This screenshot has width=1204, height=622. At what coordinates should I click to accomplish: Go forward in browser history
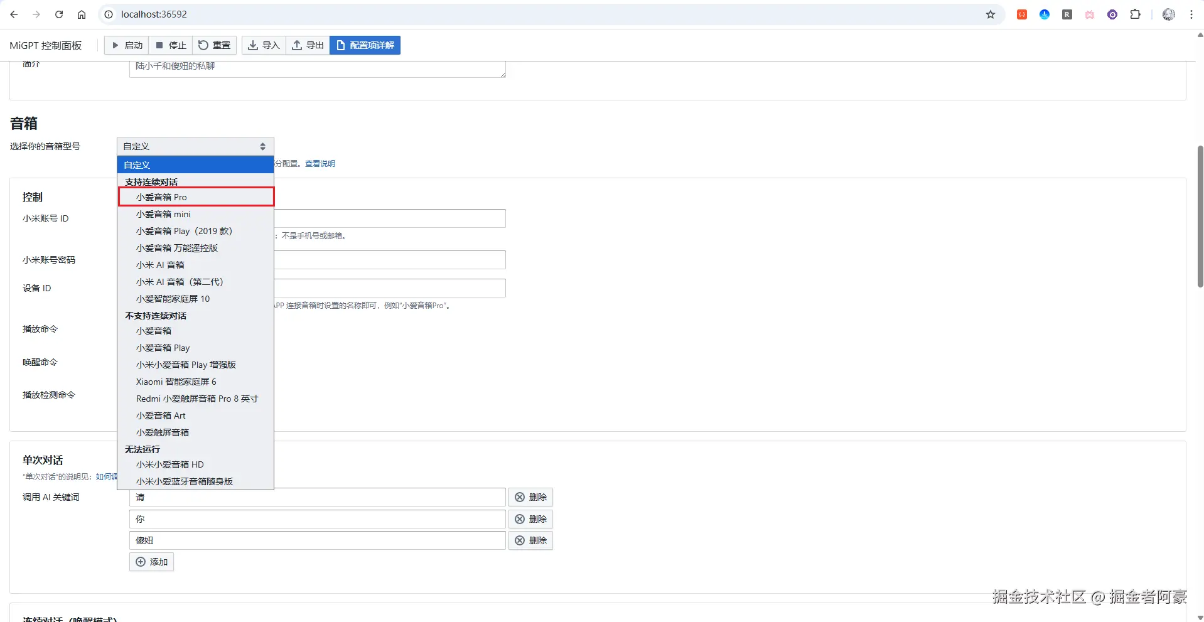pos(36,14)
